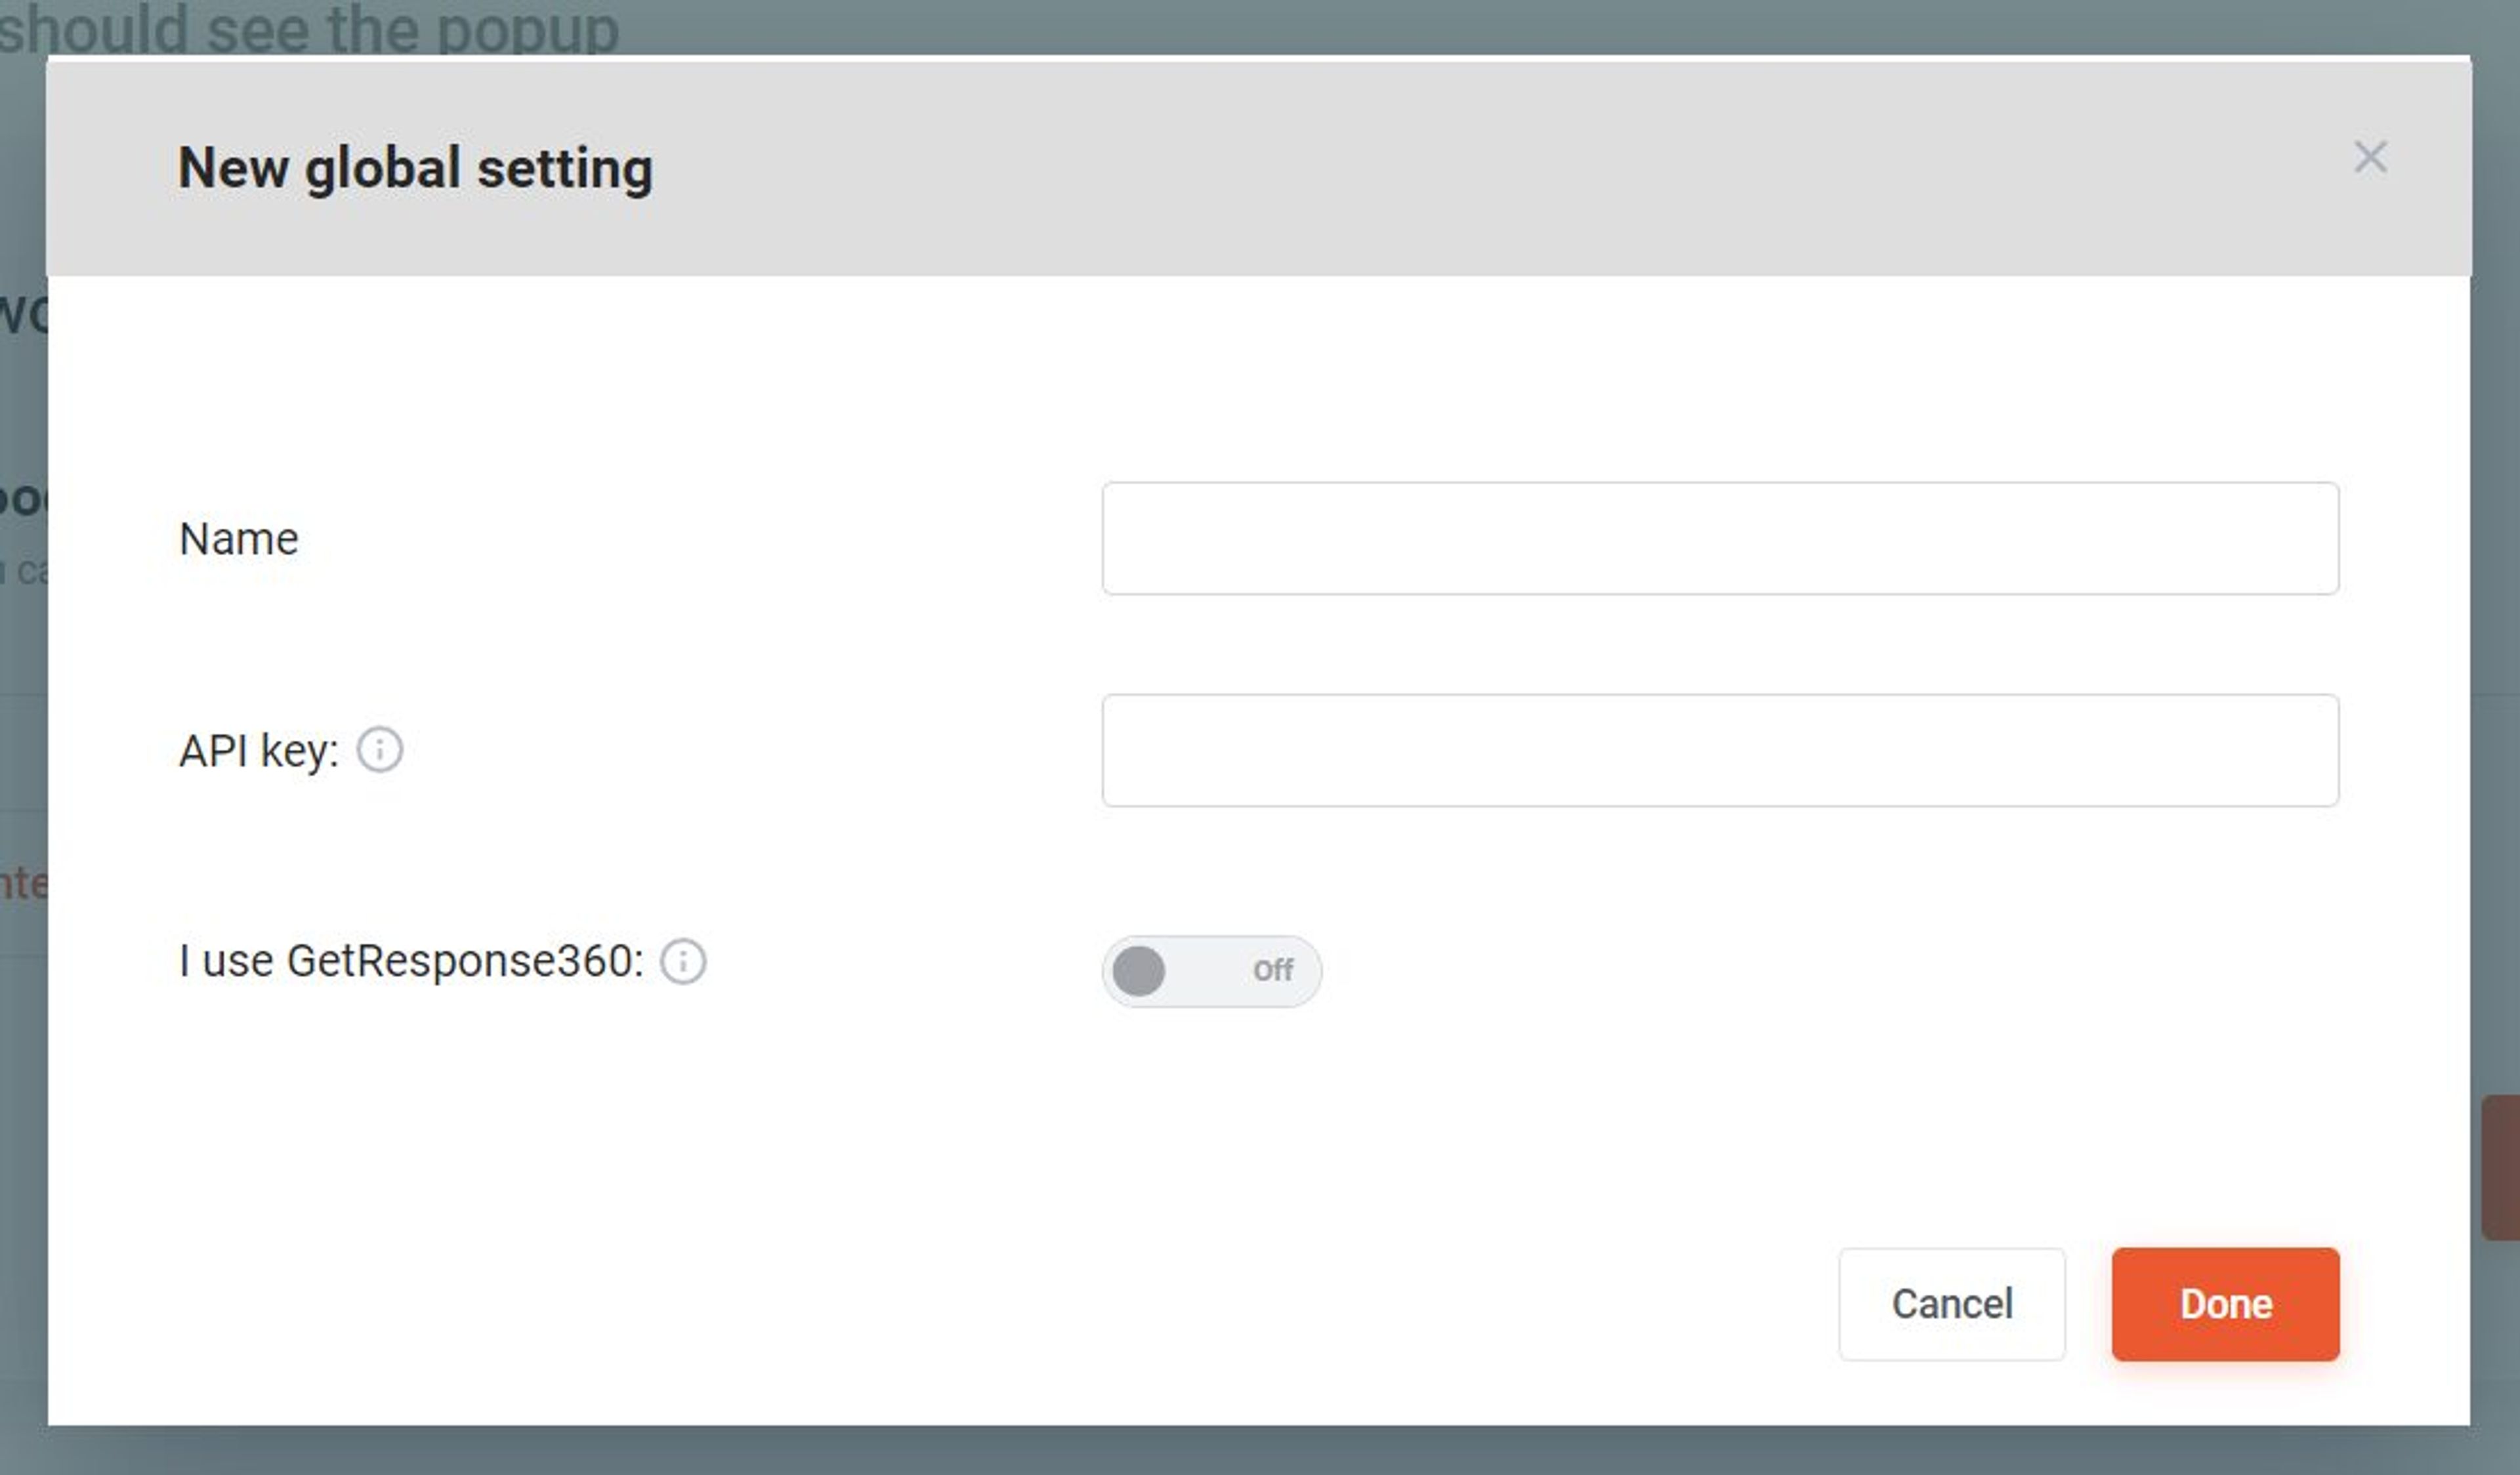Show the API key info tooltip icon
Screen dimensions: 2520x1475
coord(380,749)
